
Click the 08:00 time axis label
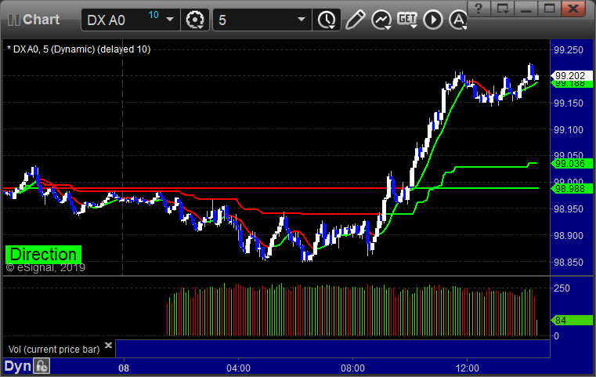[352, 368]
